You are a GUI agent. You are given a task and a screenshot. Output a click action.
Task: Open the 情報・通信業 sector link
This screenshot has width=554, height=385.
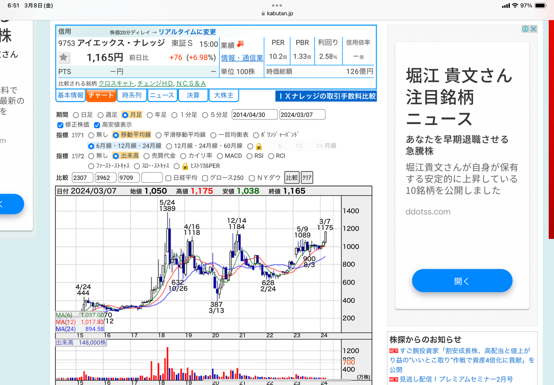[242, 58]
